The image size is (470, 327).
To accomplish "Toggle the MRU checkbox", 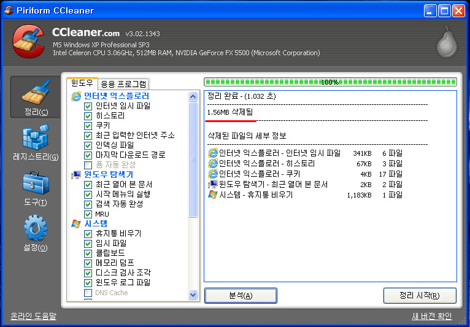I will coord(88,214).
